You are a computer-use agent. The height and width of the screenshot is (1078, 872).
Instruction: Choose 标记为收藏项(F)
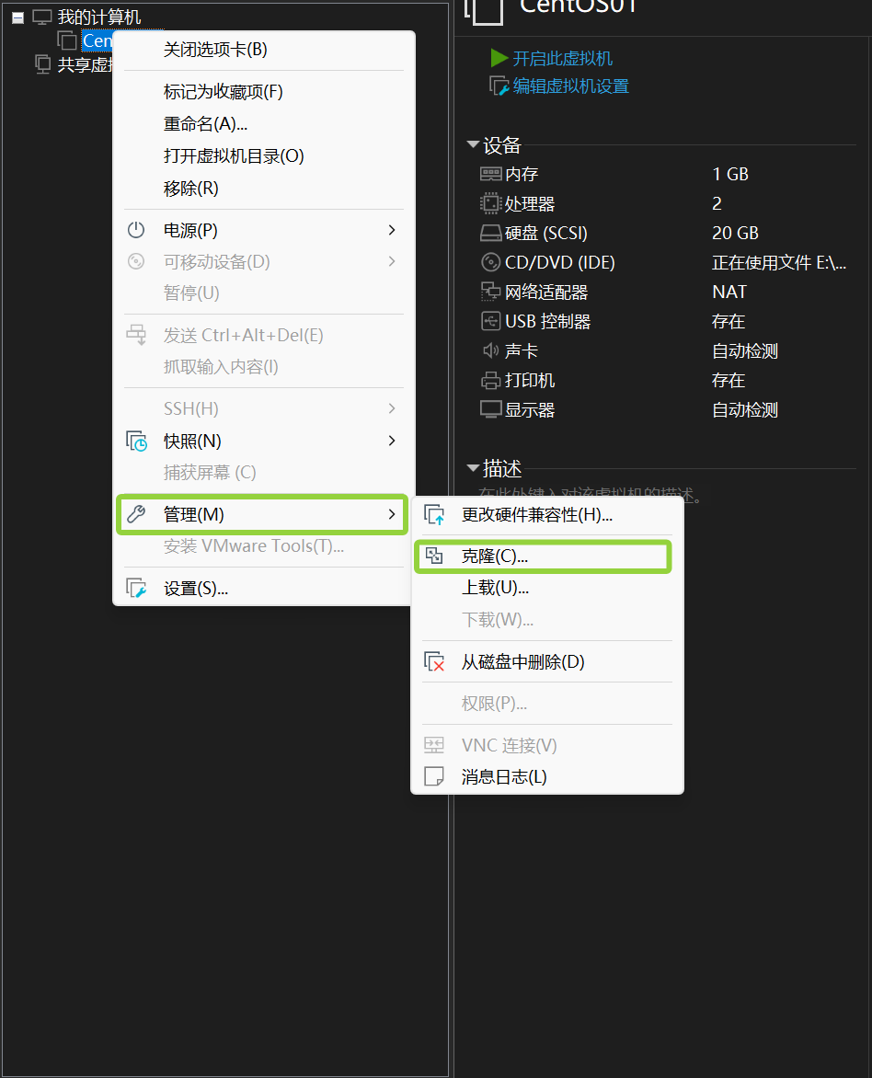coord(223,91)
